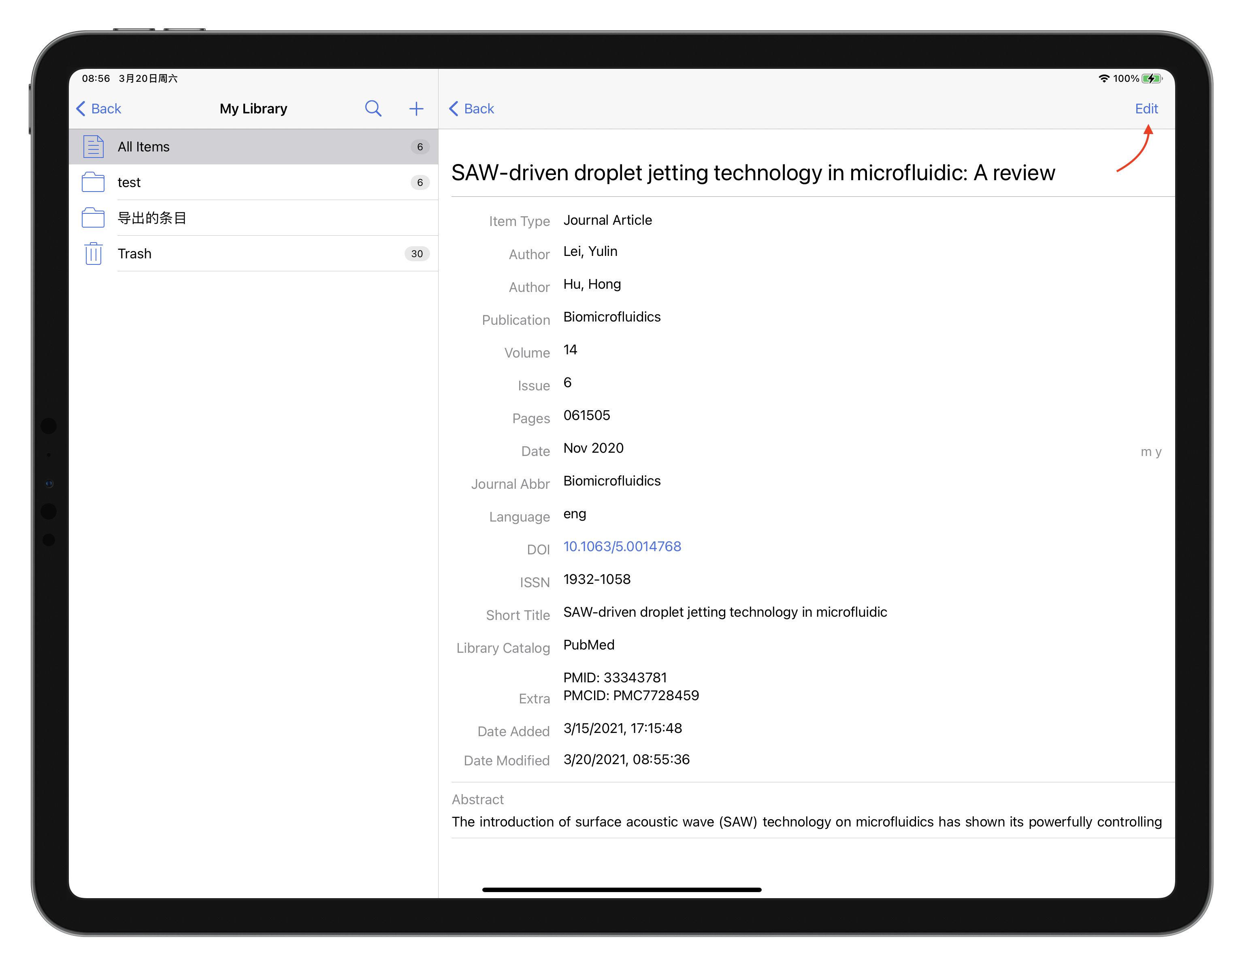This screenshot has width=1244, height=967.
Task: Click the test folder icon
Action: [x=94, y=182]
